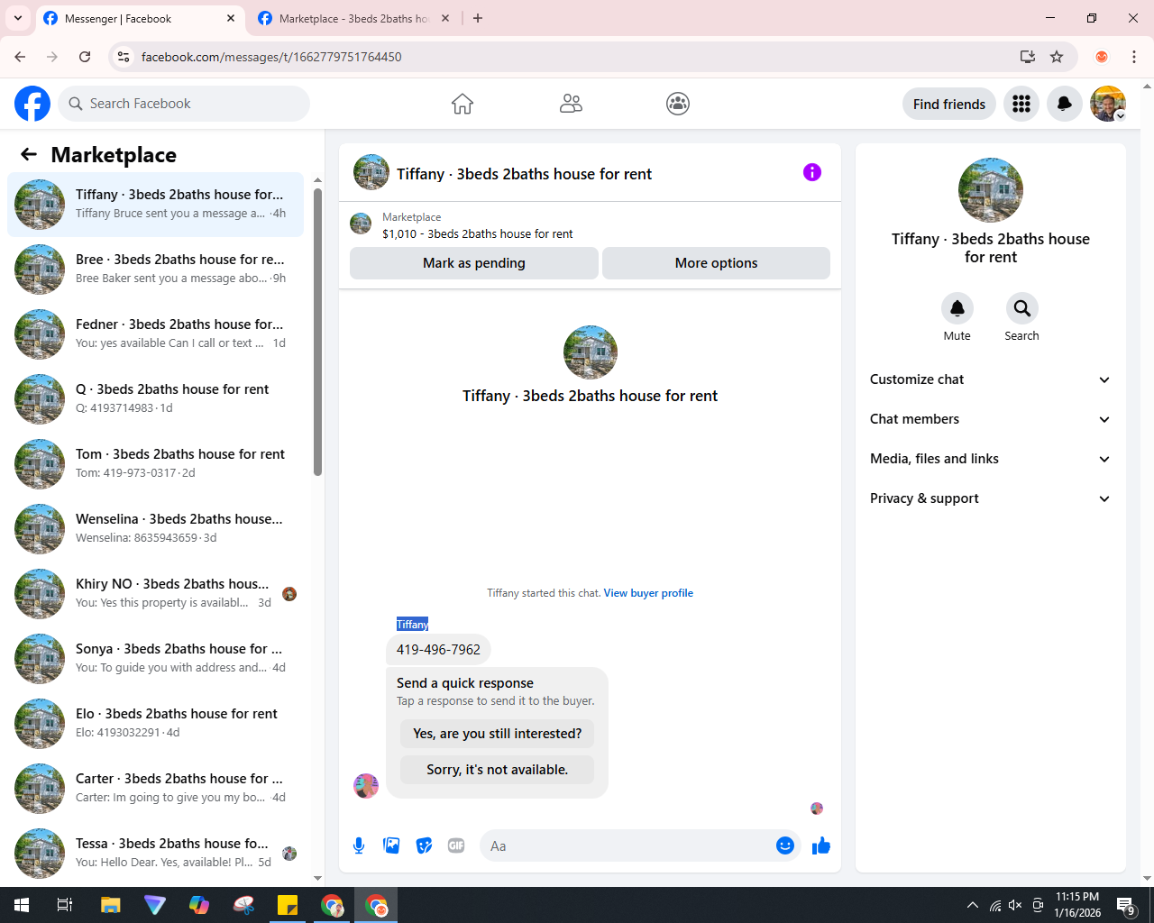Image resolution: width=1154 pixels, height=923 pixels.
Task: Open Windows Start menu
Action: 22,905
